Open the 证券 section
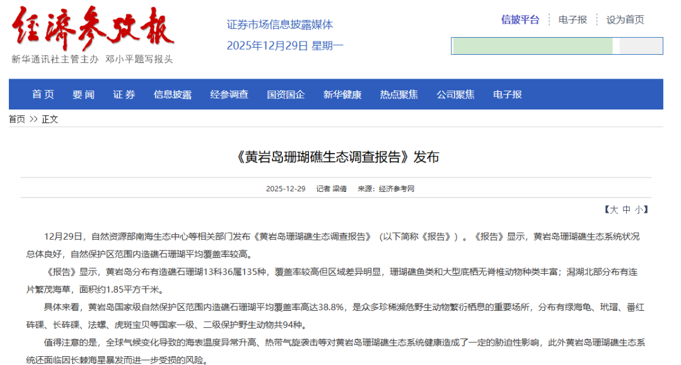The image size is (681, 365). (124, 94)
